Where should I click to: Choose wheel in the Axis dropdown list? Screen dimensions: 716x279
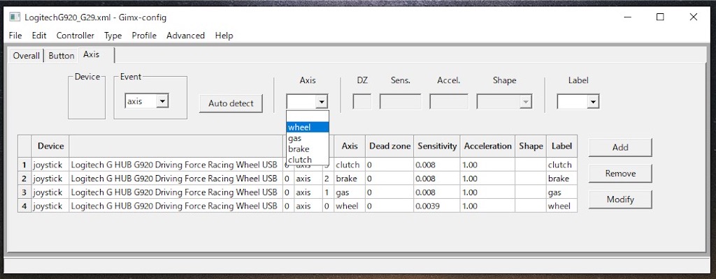(308, 127)
